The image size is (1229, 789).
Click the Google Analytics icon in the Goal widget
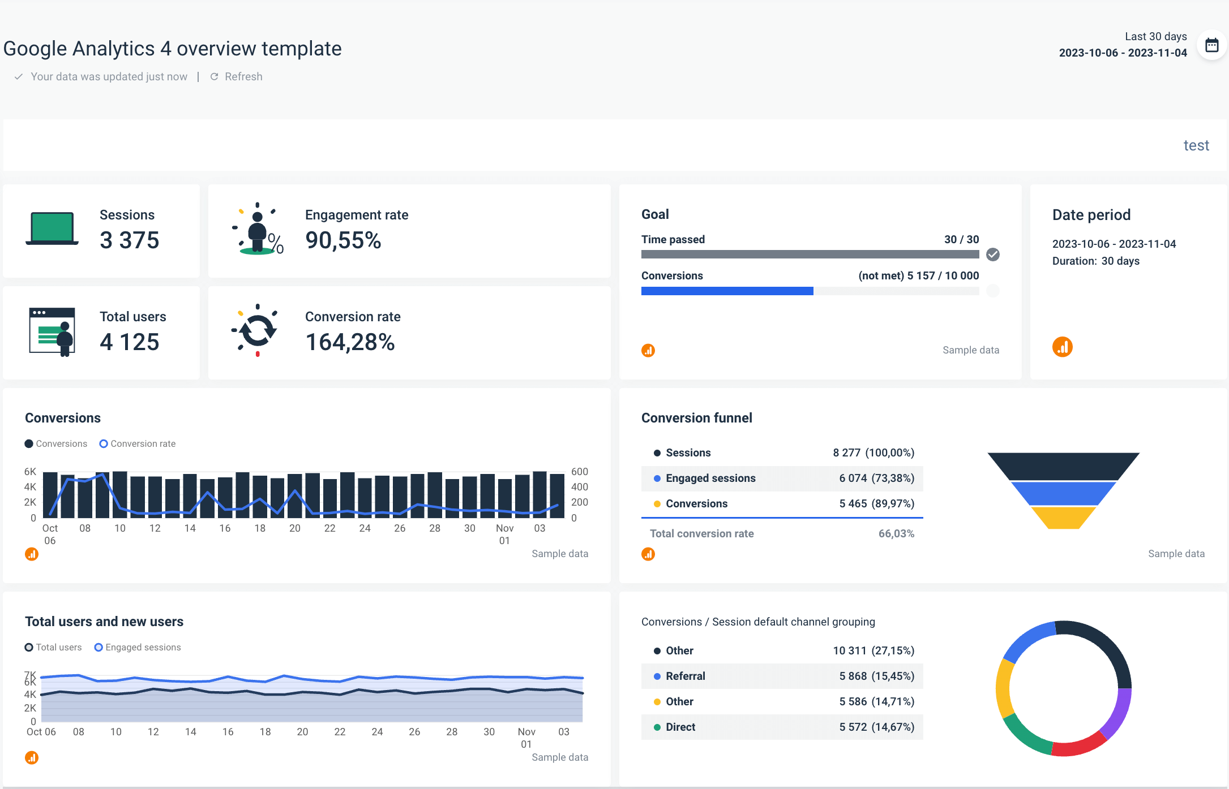(649, 350)
